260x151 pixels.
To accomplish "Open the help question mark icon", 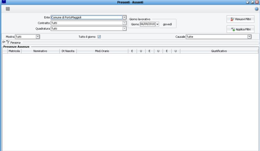I will [256, 9].
